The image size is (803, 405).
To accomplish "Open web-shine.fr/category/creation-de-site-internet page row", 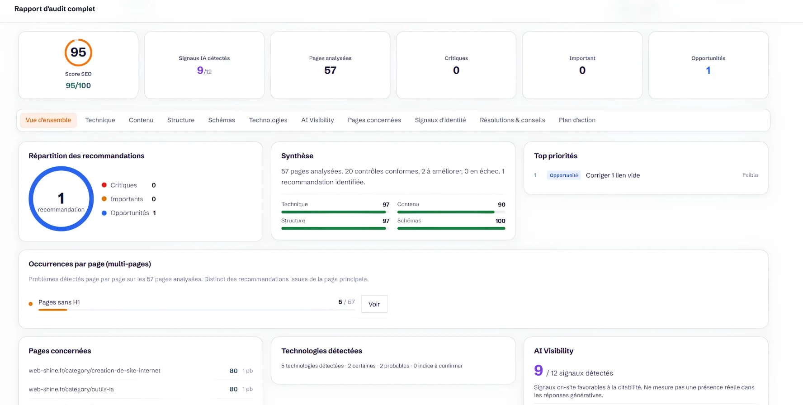I will click(x=141, y=371).
